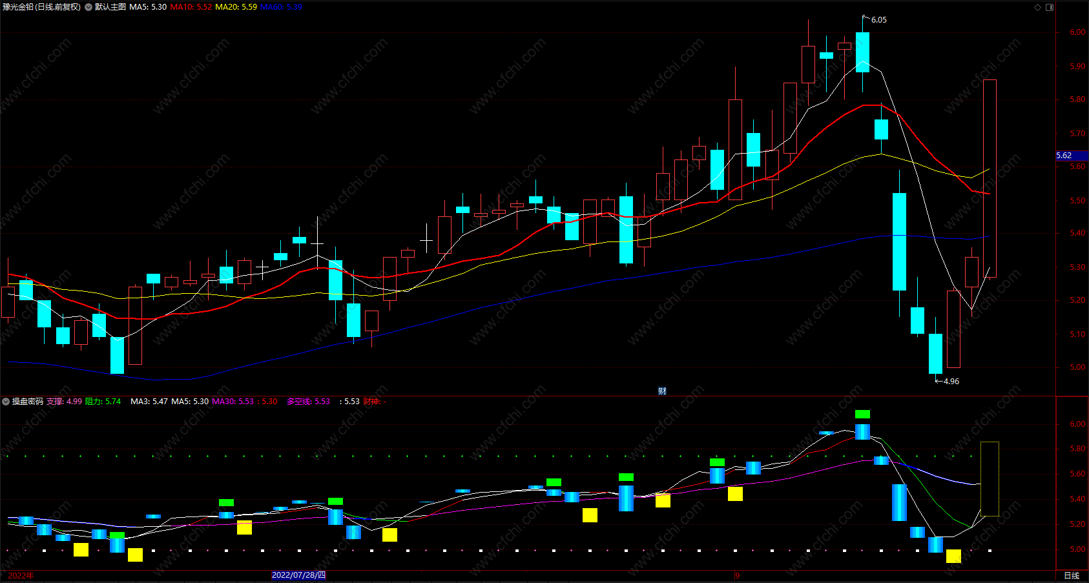Click the diamond icon at top right
The height and width of the screenshot is (583, 1089).
(x=1037, y=7)
